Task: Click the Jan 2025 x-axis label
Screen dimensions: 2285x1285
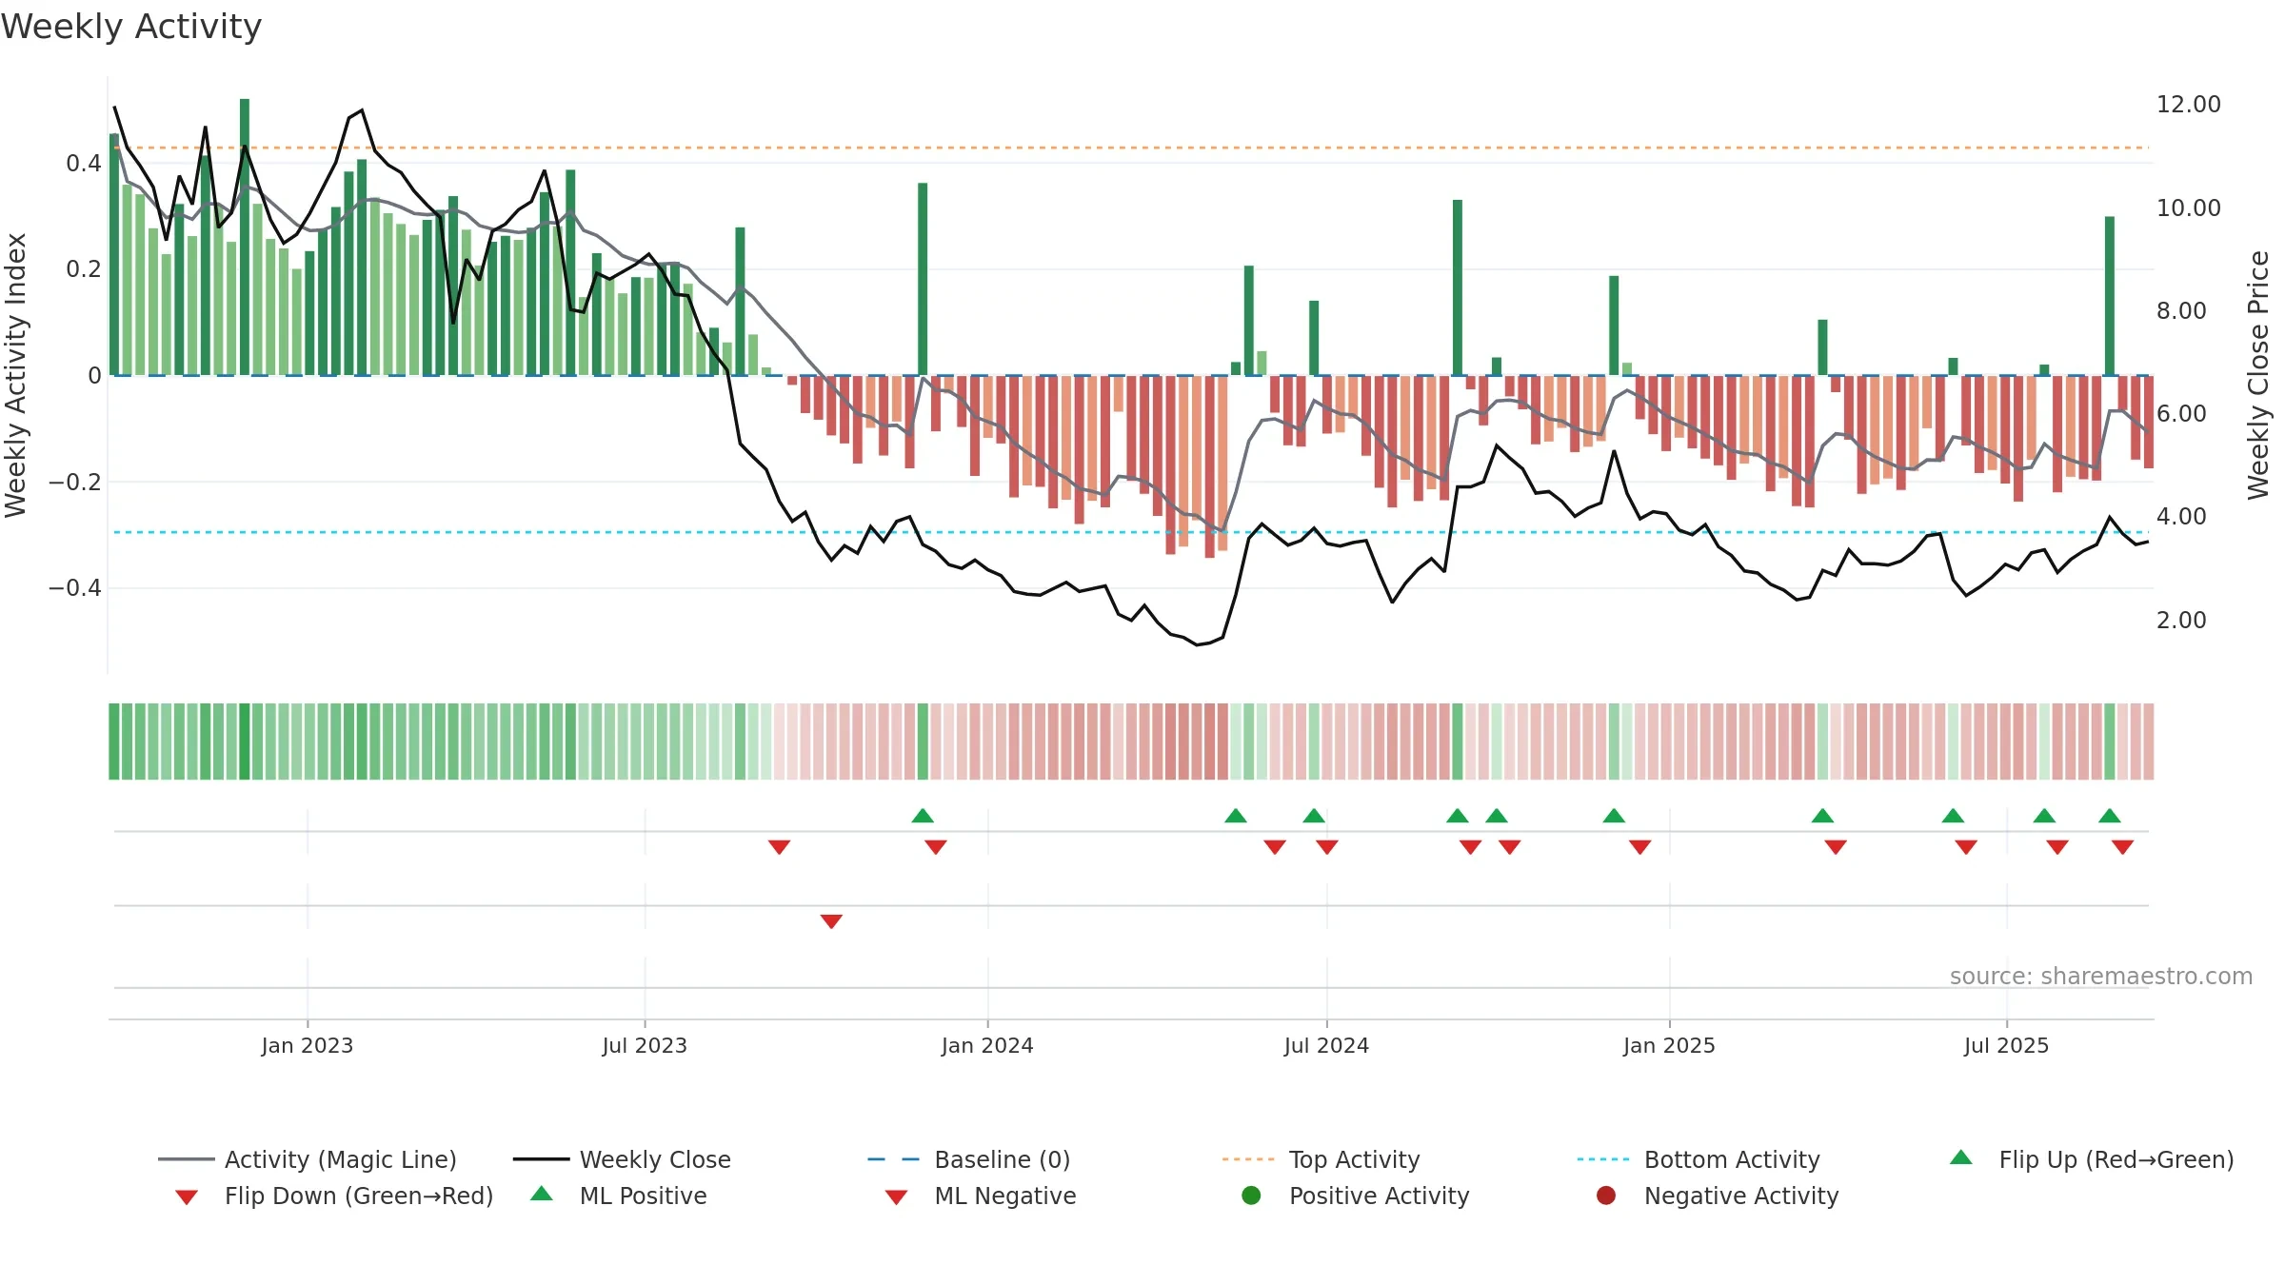Action: (1669, 1045)
